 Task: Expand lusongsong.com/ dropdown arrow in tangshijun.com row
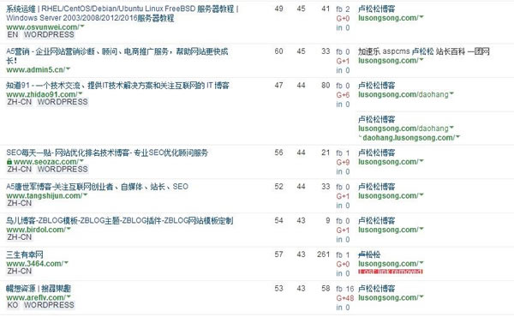coord(421,195)
